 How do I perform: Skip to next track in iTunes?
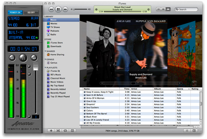coord(65,9)
